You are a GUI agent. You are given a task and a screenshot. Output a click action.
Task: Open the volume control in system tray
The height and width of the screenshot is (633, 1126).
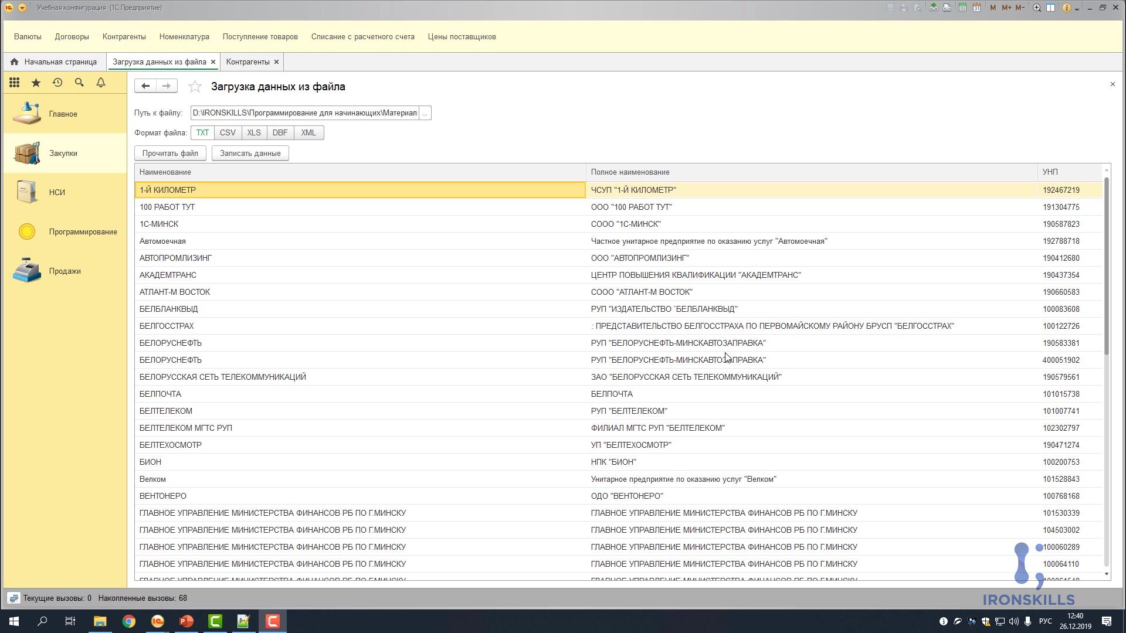pyautogui.click(x=1013, y=621)
